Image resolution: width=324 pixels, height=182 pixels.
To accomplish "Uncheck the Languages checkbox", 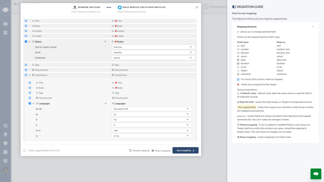I will [30, 103].
